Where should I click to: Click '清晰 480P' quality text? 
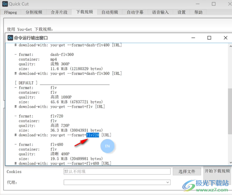pyautogui.click(x=60, y=154)
